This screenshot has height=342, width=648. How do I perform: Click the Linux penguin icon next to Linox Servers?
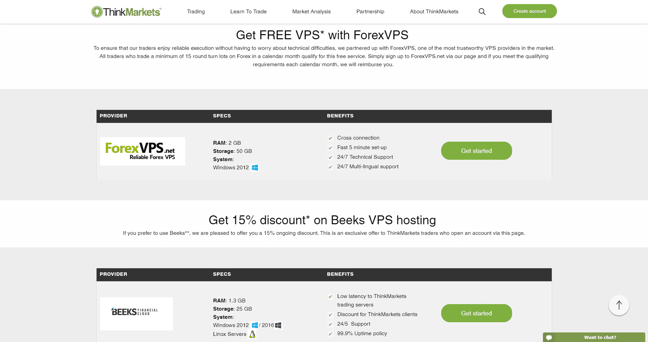click(252, 334)
